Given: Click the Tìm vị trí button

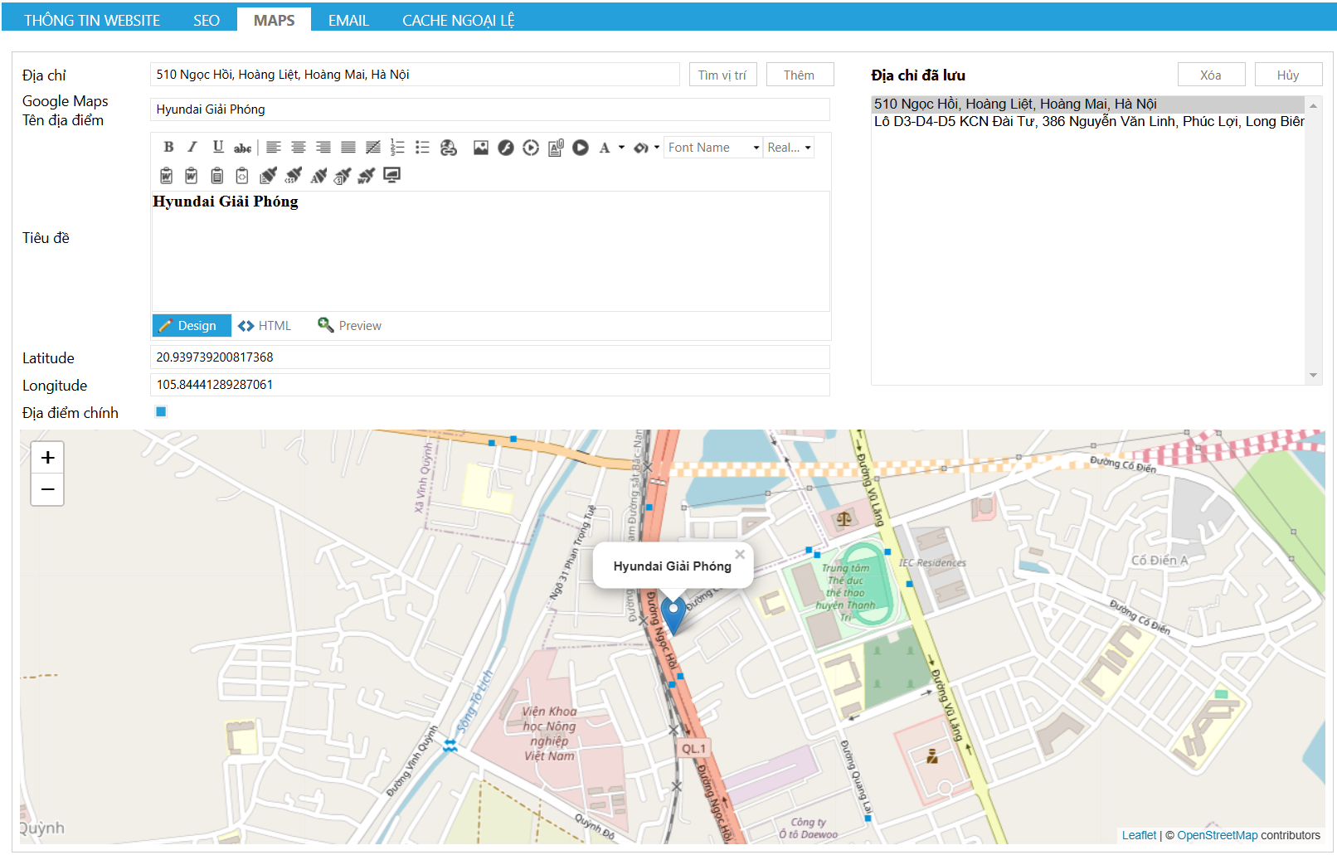Looking at the screenshot, I should (722, 75).
